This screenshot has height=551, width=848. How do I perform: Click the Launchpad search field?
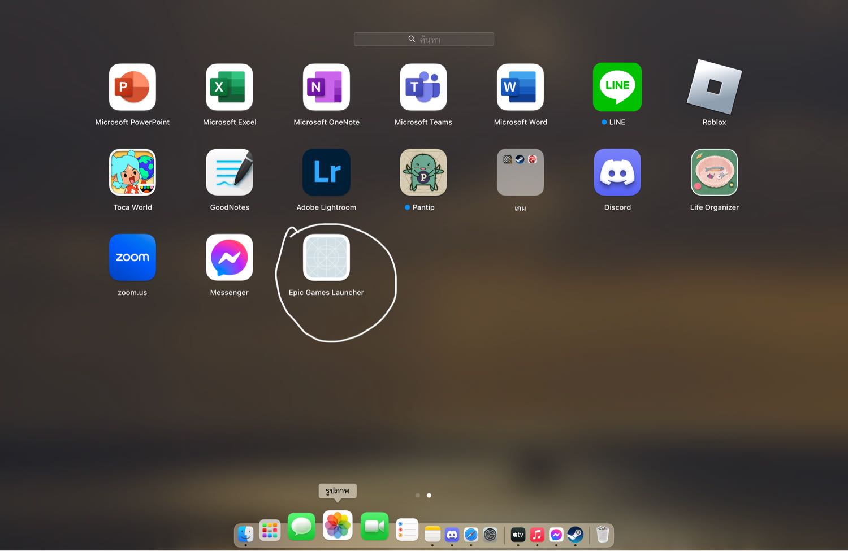[424, 39]
